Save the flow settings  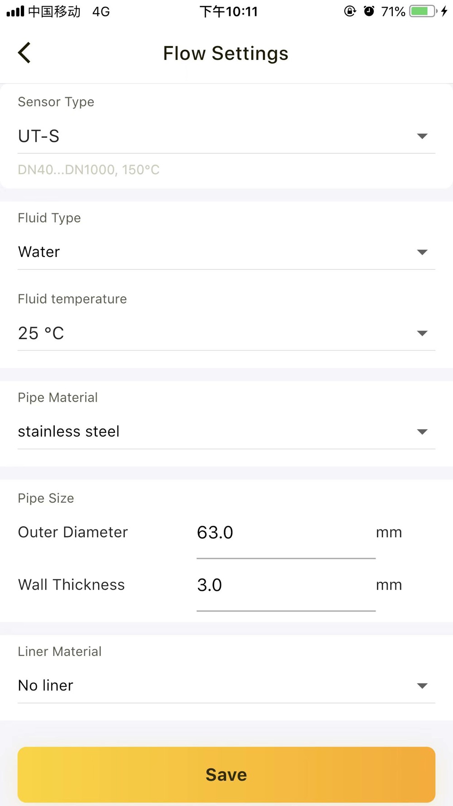click(x=226, y=775)
